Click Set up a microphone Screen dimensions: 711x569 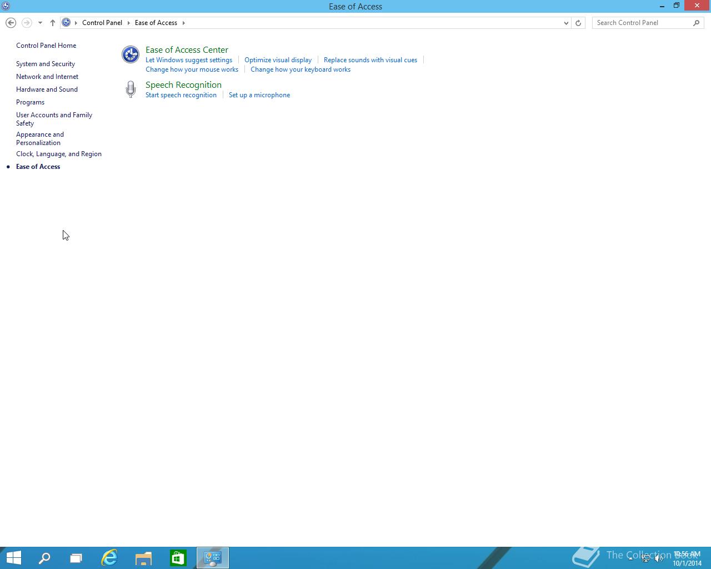click(259, 95)
